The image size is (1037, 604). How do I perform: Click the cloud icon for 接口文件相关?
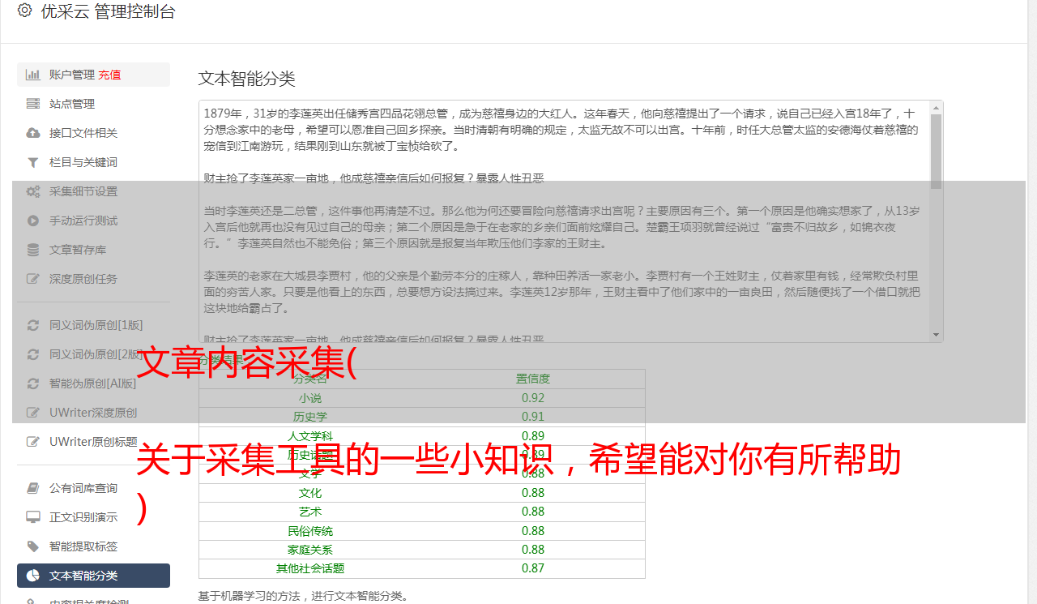pos(33,133)
